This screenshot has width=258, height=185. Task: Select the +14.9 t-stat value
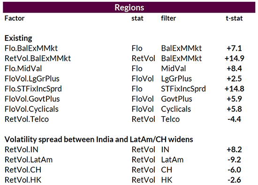pos(234,59)
